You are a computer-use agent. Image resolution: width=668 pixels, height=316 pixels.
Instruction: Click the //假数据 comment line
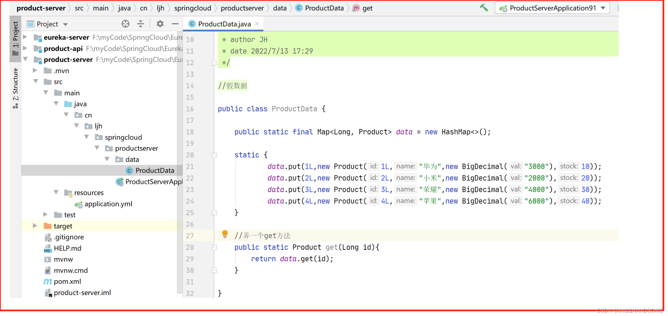[233, 86]
